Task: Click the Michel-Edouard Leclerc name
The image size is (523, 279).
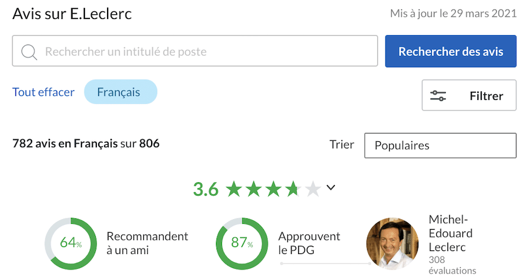Action: (450, 233)
